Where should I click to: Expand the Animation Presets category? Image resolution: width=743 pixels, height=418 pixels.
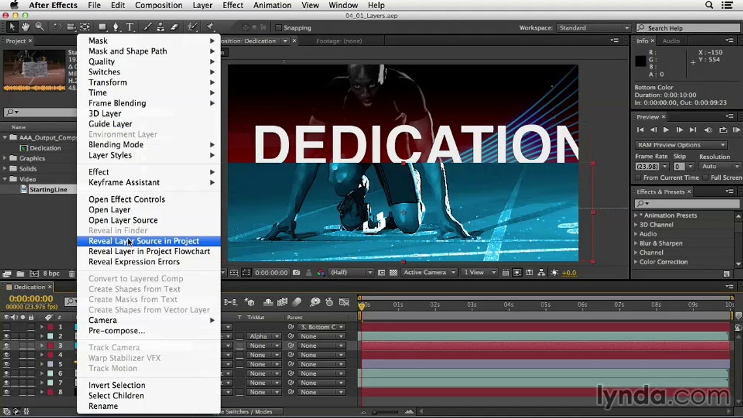pyautogui.click(x=636, y=215)
